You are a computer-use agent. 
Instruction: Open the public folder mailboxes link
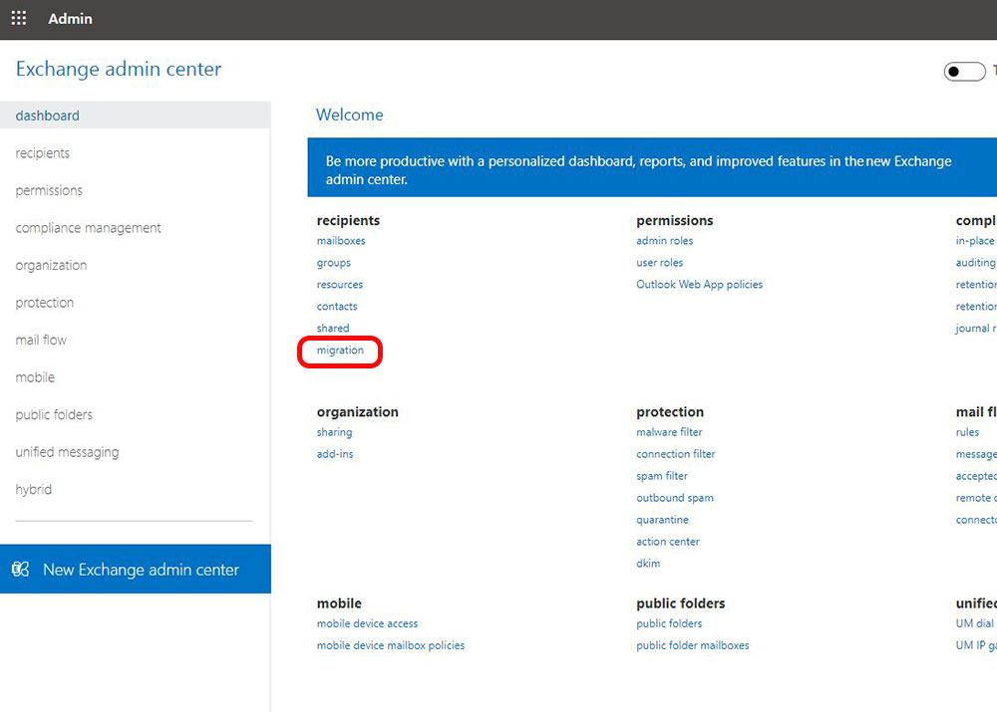point(693,645)
